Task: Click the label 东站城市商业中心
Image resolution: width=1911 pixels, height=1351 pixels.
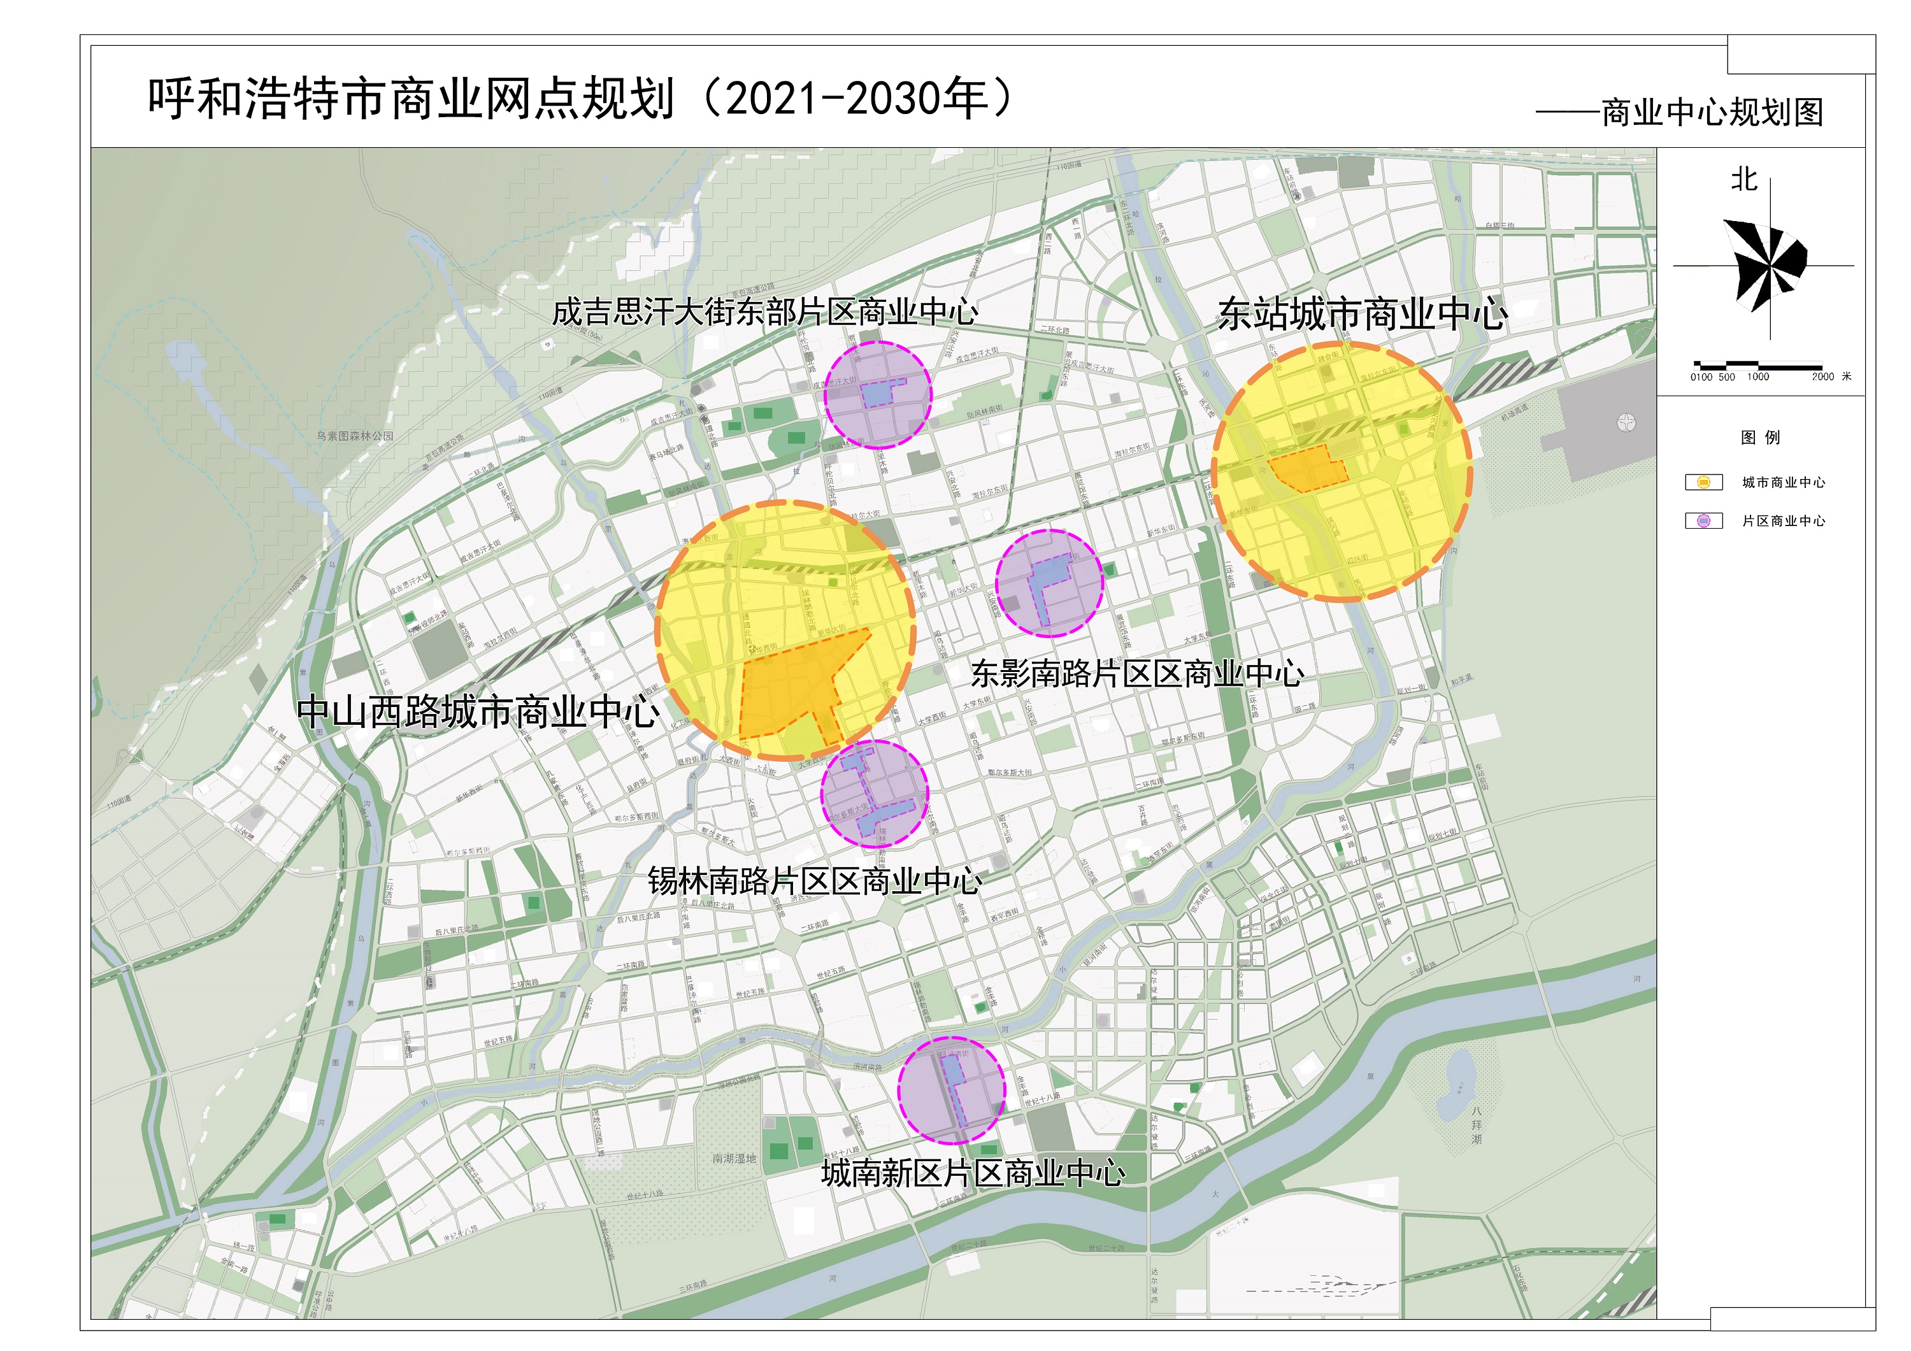Action: click(x=1362, y=314)
